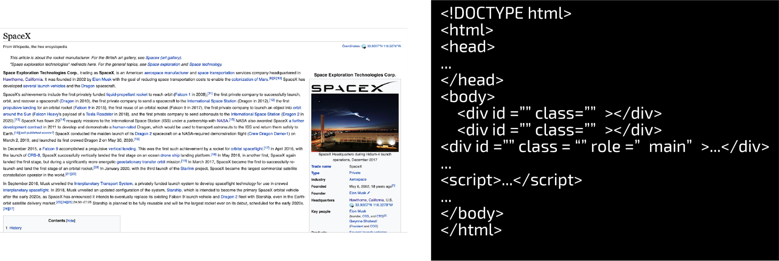Click the CEO link under Key people
Screen dimensions: 779x261
366,216
